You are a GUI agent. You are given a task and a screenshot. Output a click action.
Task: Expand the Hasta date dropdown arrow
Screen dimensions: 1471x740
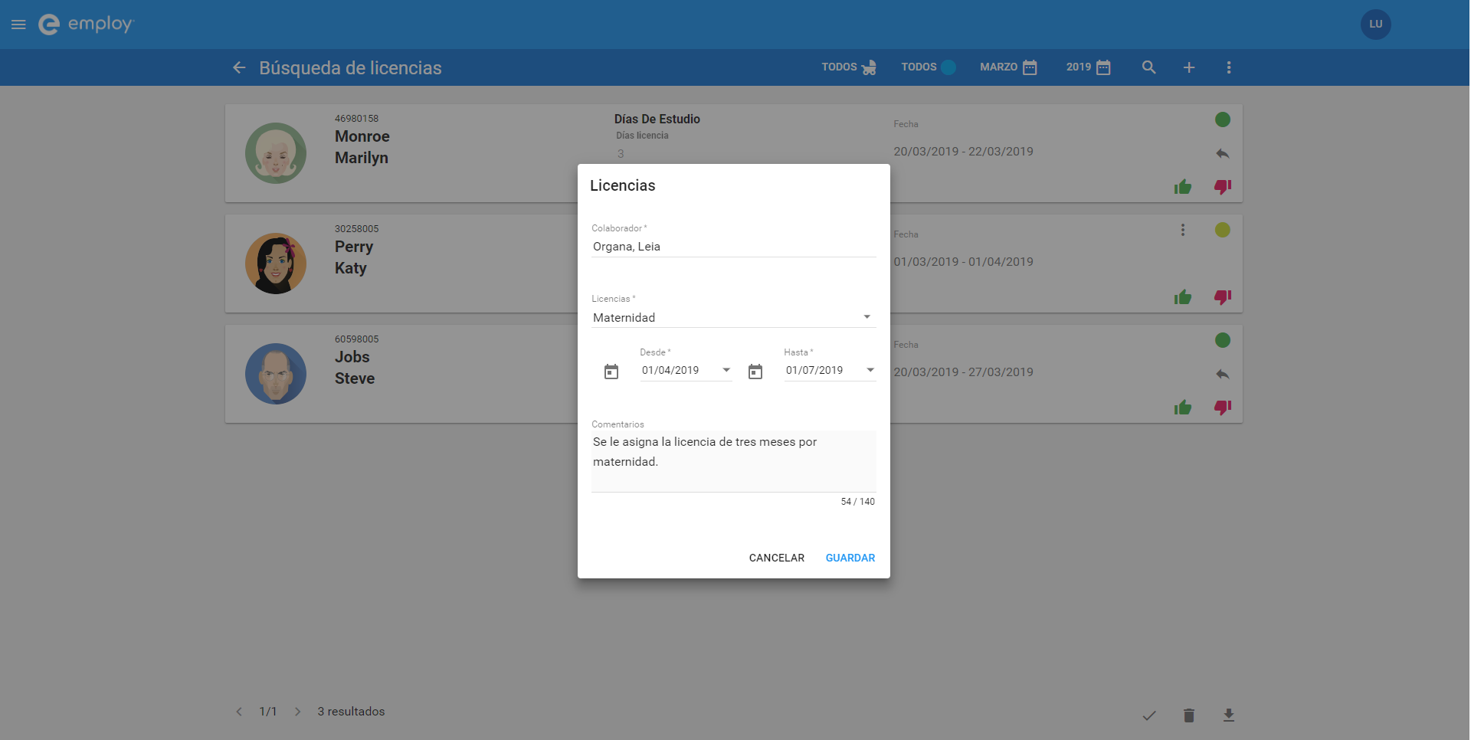pos(870,370)
